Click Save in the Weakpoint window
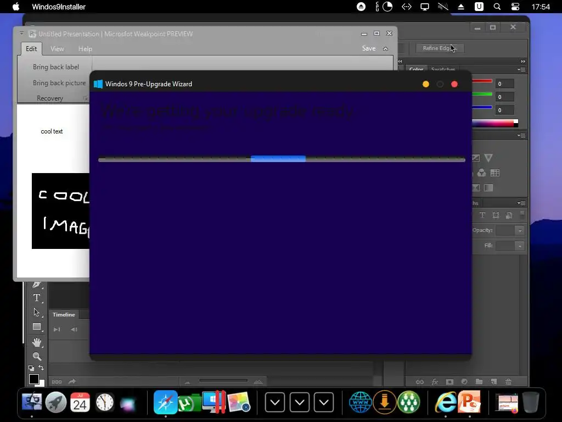562x422 pixels. pyautogui.click(x=369, y=48)
